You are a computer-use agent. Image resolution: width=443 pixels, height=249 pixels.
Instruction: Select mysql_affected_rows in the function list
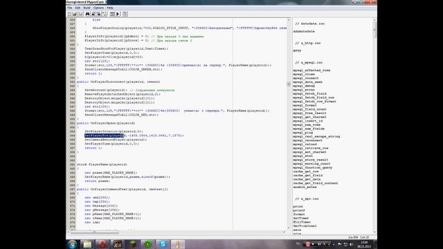tap(311, 71)
